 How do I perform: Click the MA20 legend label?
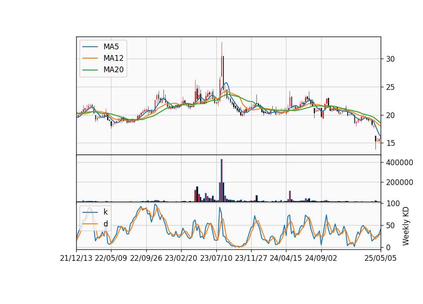coord(113,70)
